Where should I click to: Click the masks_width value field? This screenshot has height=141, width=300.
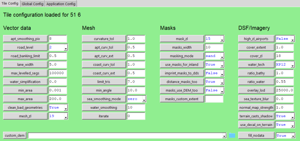214,48
